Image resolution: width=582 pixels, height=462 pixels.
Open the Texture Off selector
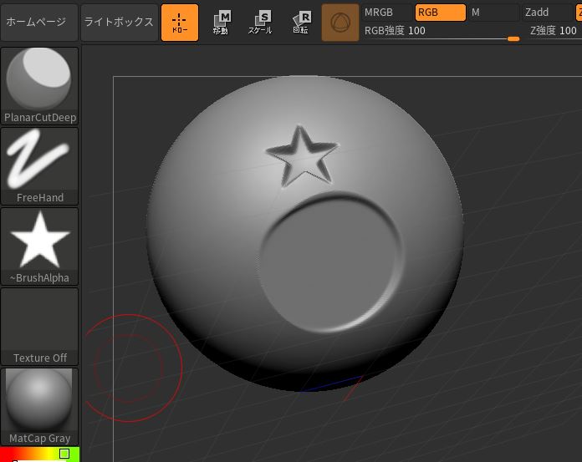(x=40, y=326)
